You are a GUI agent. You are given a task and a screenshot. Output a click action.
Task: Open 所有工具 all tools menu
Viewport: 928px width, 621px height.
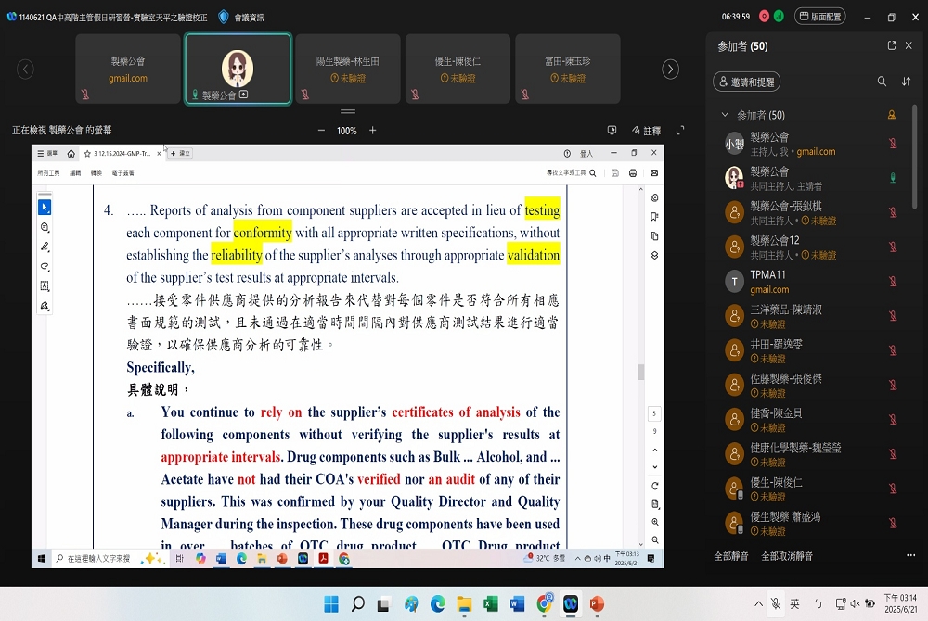point(48,173)
